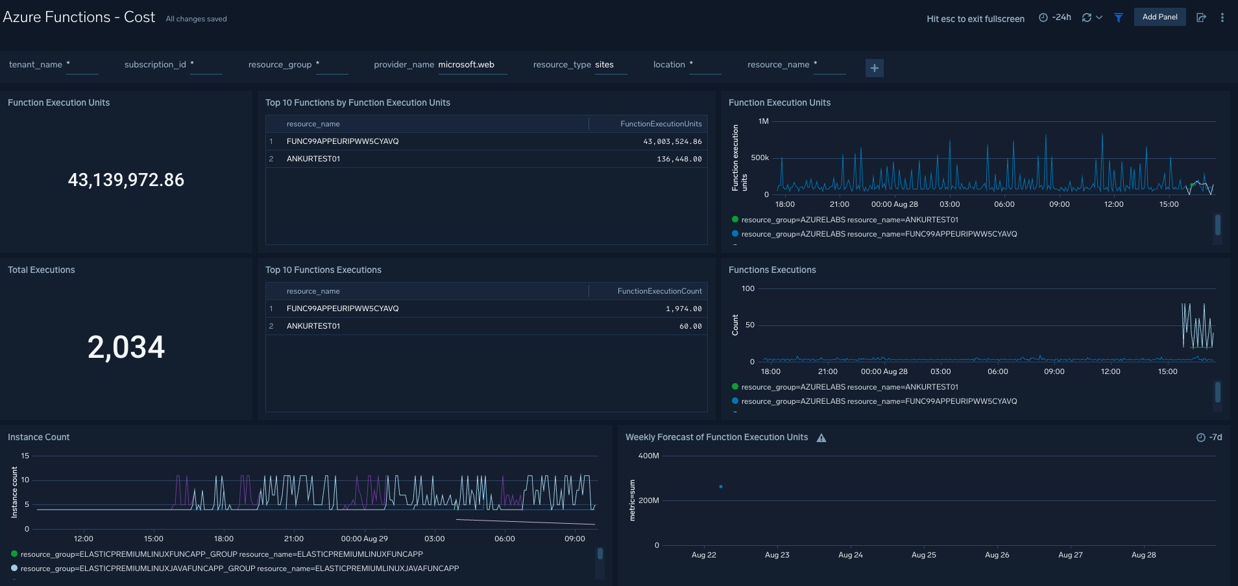Click the Function Execution Units legend scrollbar
The width and height of the screenshot is (1238, 586).
click(1218, 225)
